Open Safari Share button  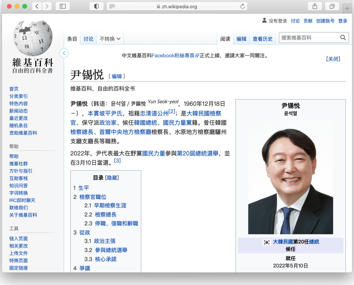coord(315,6)
